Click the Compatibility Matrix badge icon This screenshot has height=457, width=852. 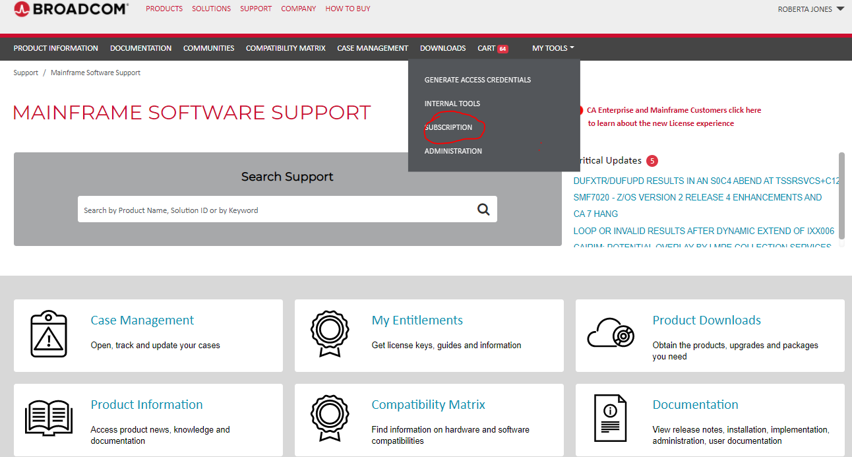330,419
